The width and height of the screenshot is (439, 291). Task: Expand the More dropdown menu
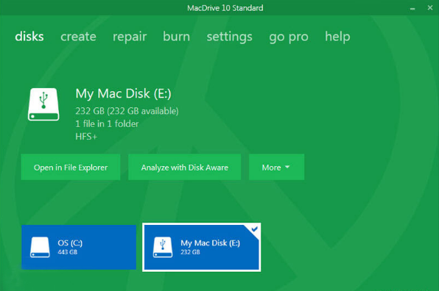pyautogui.click(x=276, y=167)
